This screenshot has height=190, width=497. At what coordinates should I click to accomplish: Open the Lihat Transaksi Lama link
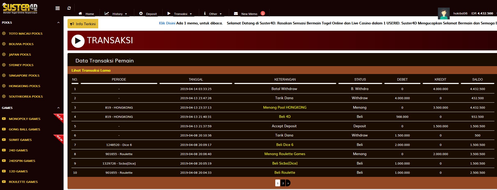click(91, 70)
